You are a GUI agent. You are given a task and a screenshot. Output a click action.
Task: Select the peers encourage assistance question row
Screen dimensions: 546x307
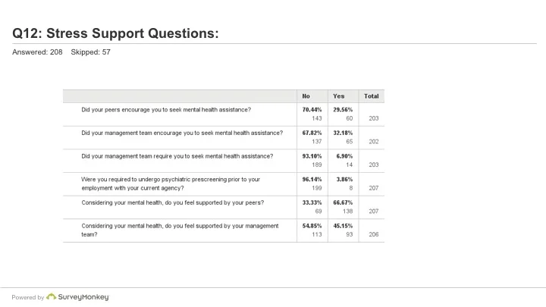pos(224,114)
